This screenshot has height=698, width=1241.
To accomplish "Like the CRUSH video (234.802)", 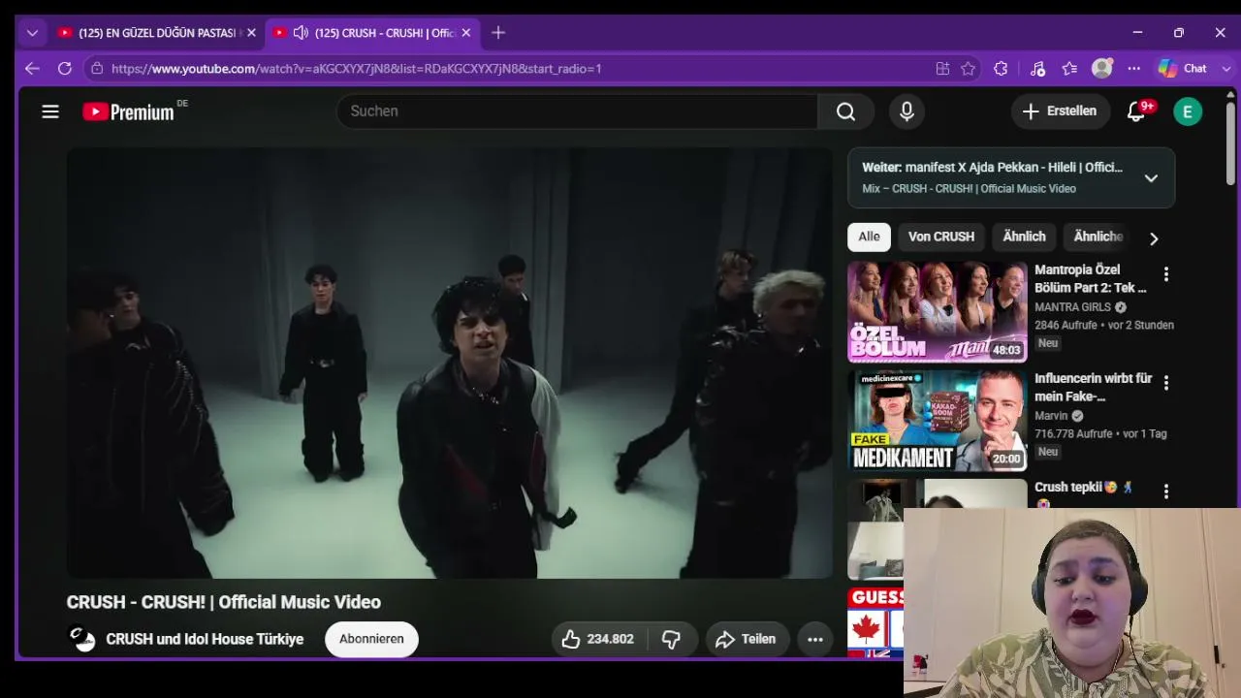I will (598, 639).
